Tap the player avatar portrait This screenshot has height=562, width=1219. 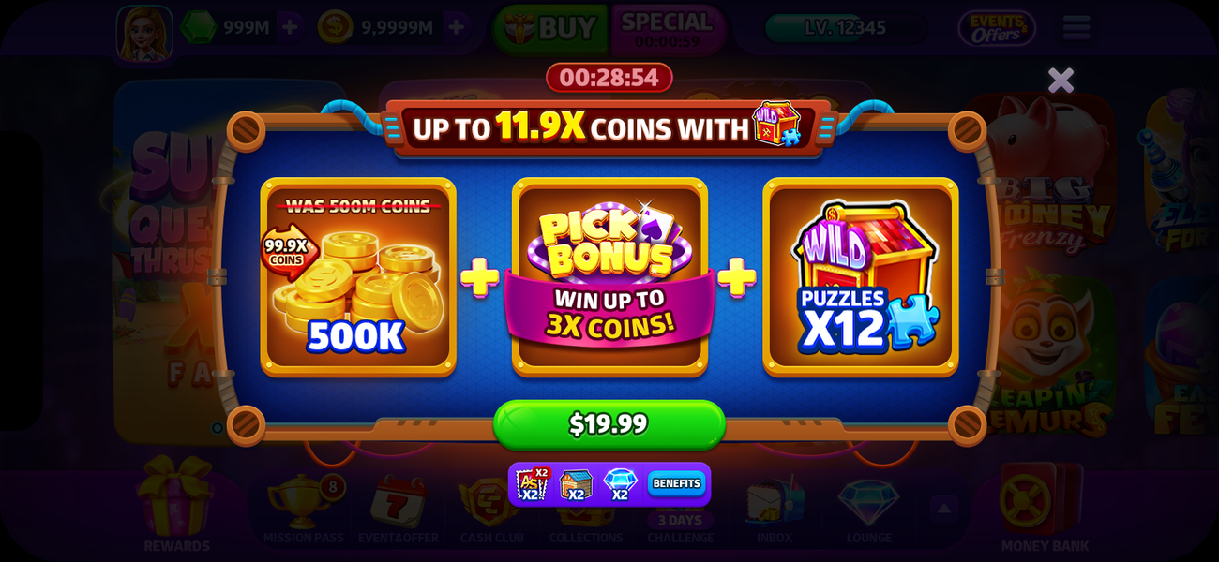144,33
